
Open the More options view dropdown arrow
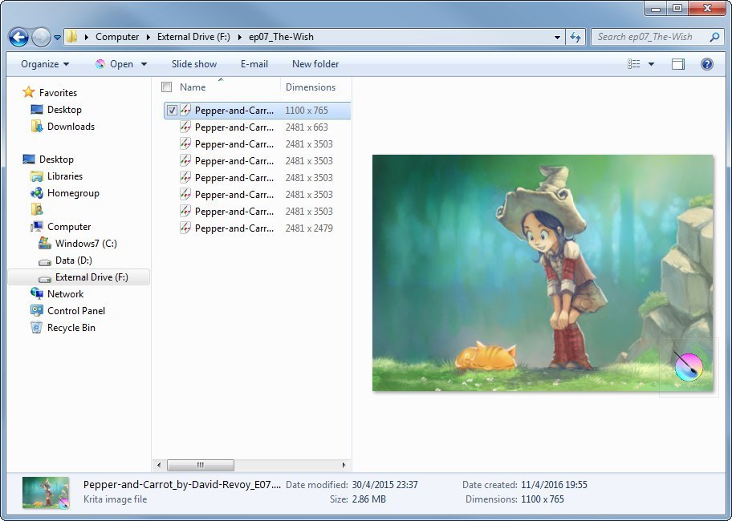pyautogui.click(x=651, y=64)
